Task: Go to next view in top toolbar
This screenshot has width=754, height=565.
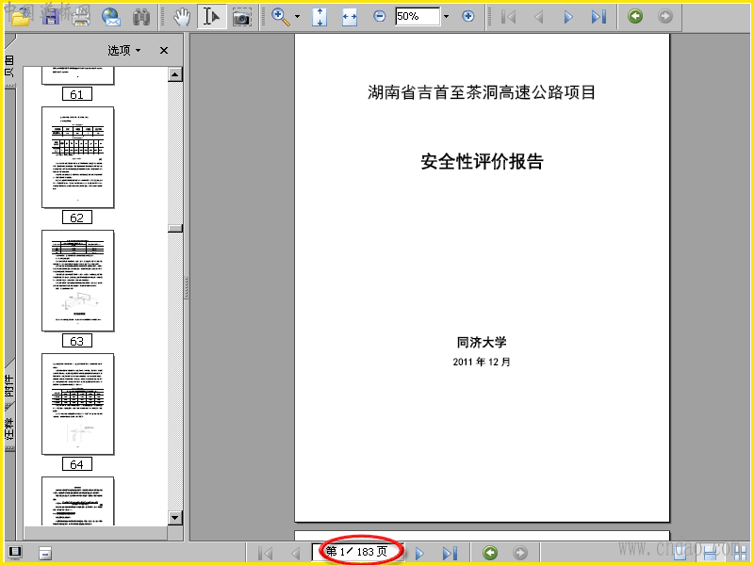Action: pyautogui.click(x=665, y=16)
